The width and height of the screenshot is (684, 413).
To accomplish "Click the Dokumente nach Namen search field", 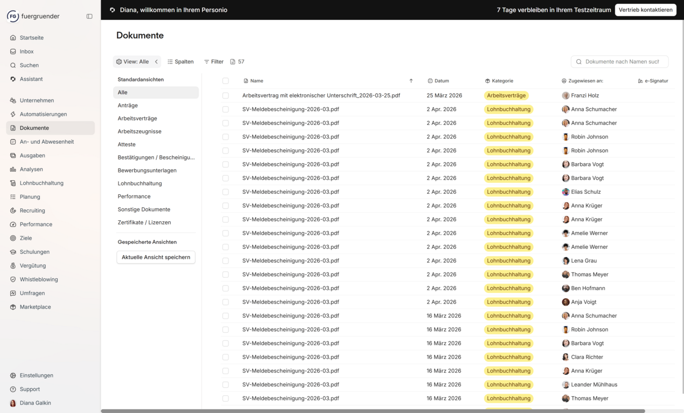I will pos(620,61).
